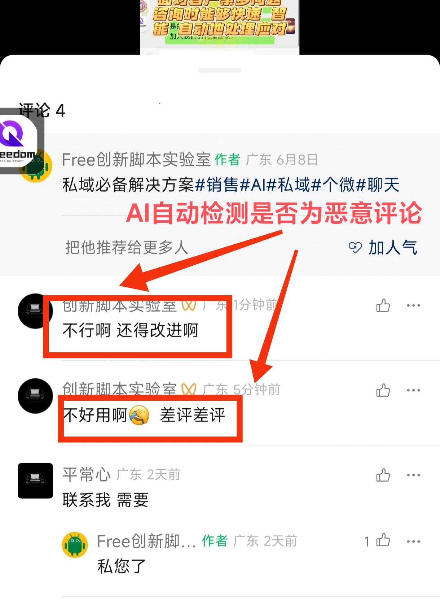Tap the comment sheet drag handle
The width and height of the screenshot is (440, 600).
tap(220, 70)
